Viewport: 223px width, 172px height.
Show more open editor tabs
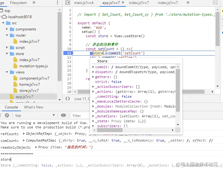(x=188, y=2)
